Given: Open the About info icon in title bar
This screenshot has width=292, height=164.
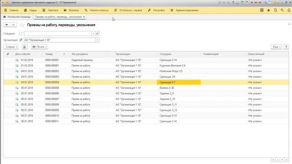Looking at the screenshot, I should (275, 3).
